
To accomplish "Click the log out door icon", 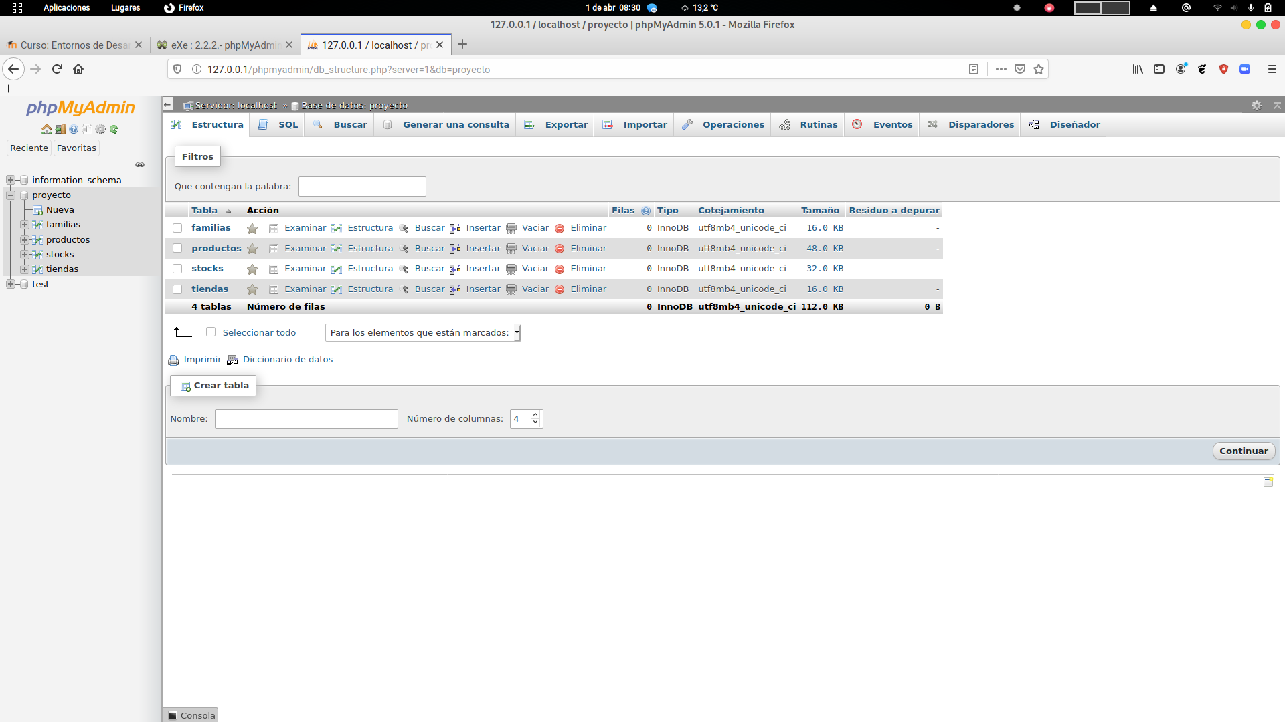I will coord(60,130).
